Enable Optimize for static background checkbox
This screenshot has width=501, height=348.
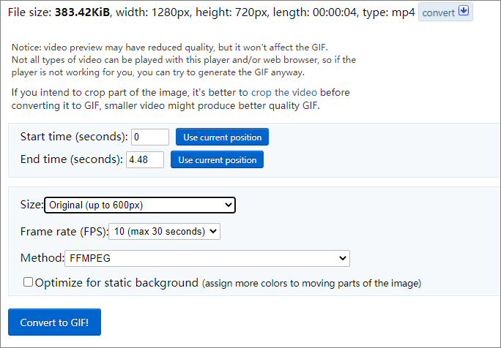(x=28, y=282)
